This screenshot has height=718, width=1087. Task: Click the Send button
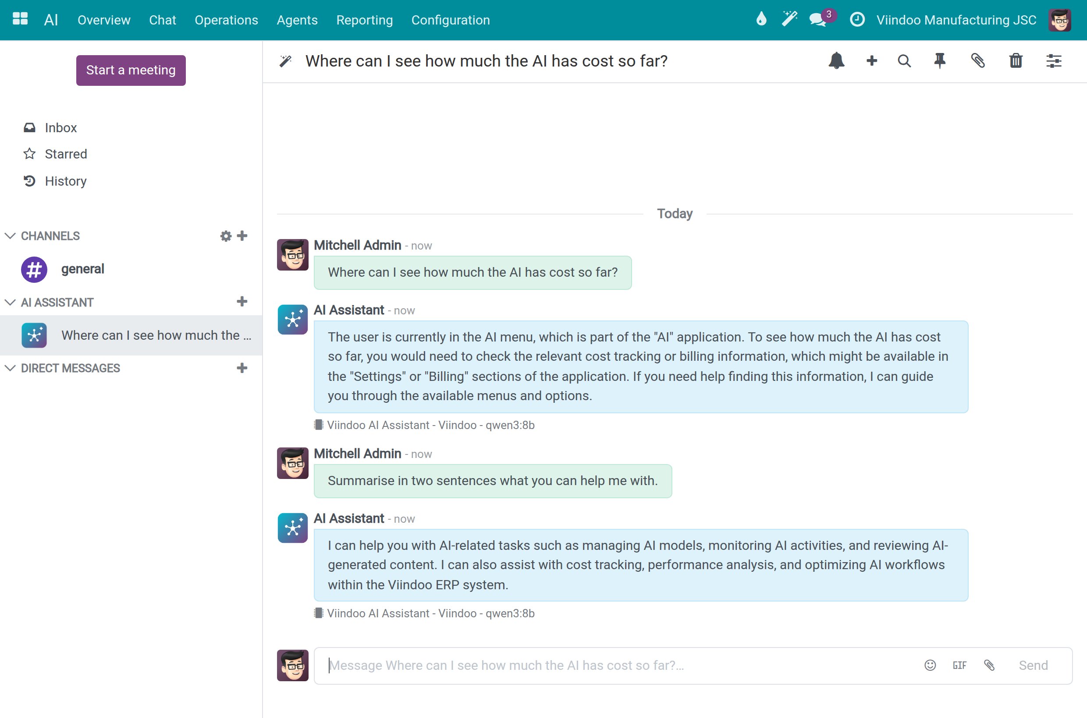tap(1034, 665)
